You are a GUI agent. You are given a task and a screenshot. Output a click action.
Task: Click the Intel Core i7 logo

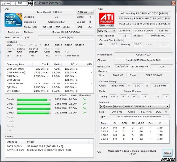13,20
